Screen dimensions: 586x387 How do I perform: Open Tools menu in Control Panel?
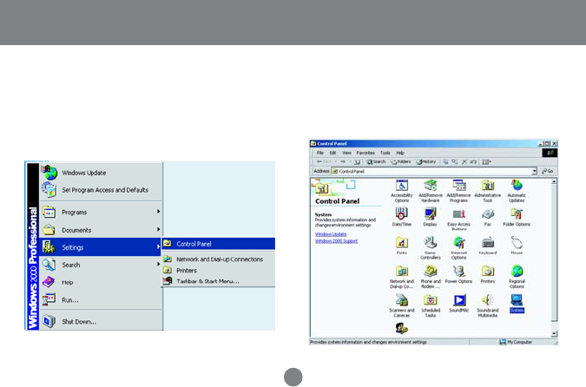click(385, 153)
